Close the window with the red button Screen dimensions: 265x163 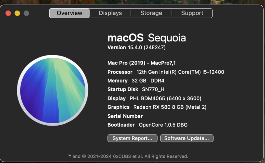(8, 13)
